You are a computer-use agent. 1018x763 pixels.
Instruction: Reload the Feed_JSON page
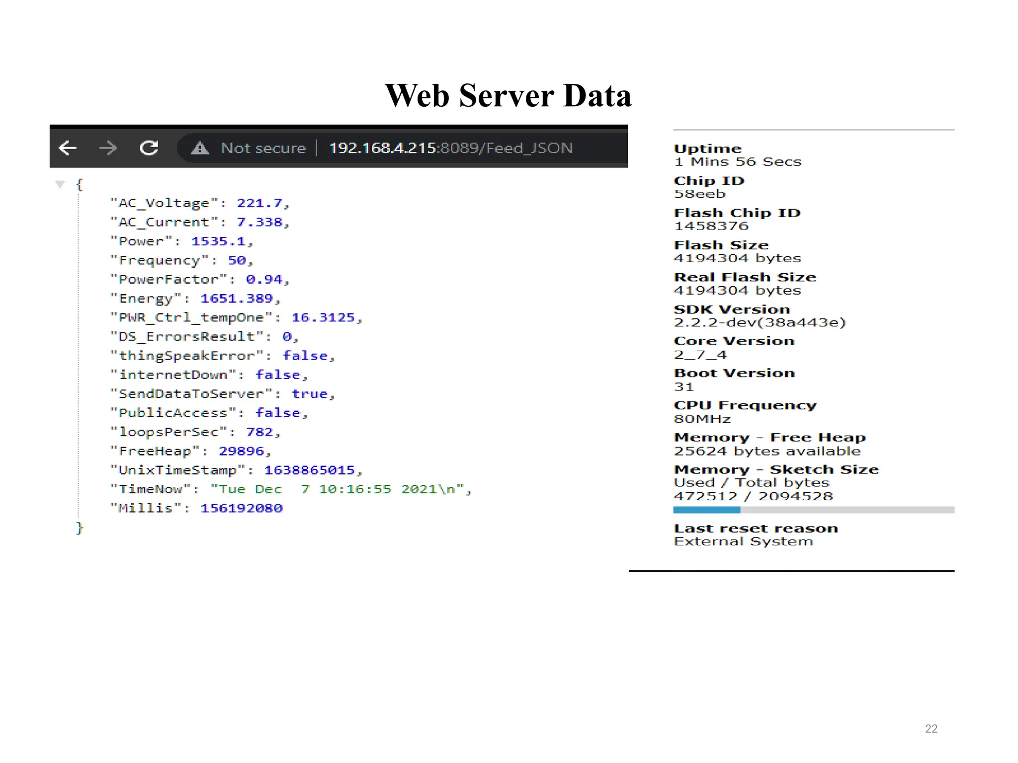click(149, 148)
